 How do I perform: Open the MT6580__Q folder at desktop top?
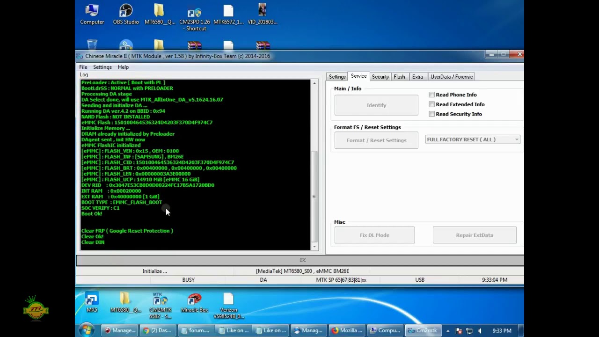[x=160, y=14]
